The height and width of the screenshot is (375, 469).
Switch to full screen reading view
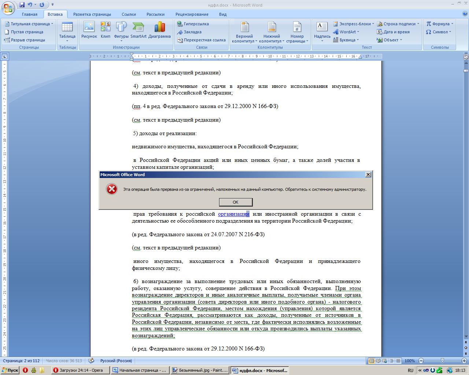(378, 361)
